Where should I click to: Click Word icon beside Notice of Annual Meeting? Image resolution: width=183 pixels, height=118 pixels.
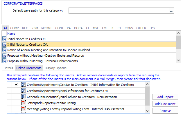(4, 50)
